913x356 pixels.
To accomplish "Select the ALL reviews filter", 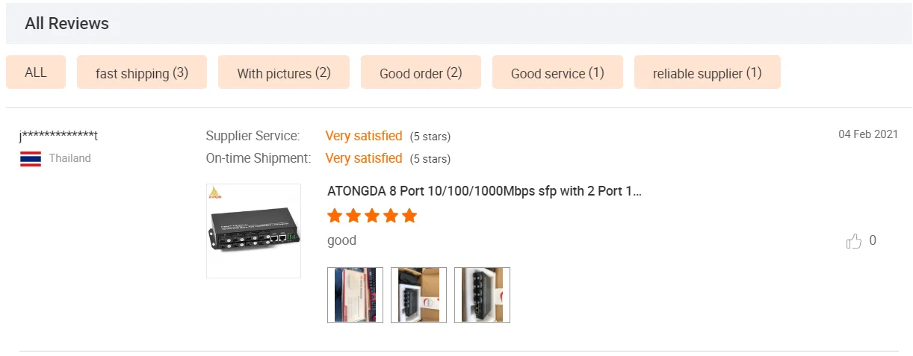I will [36, 72].
